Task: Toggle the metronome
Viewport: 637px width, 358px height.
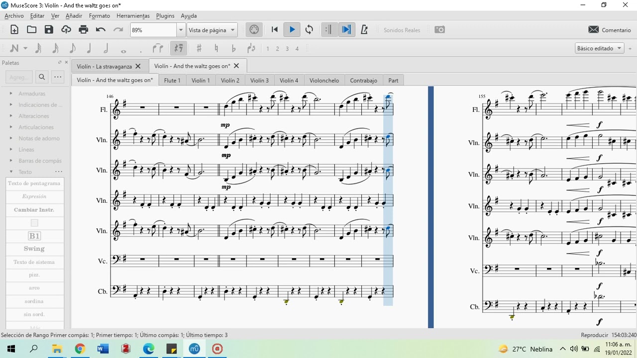Action: pyautogui.click(x=364, y=30)
